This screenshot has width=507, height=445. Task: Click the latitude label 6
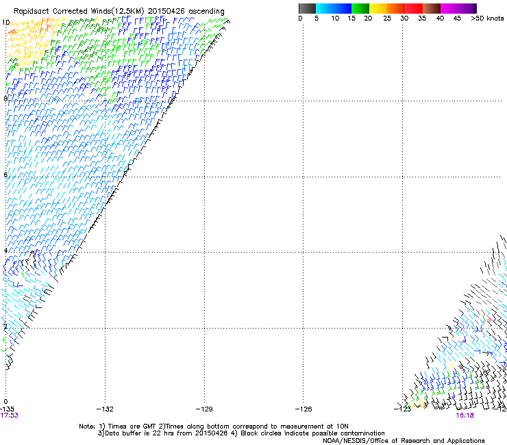(5, 175)
